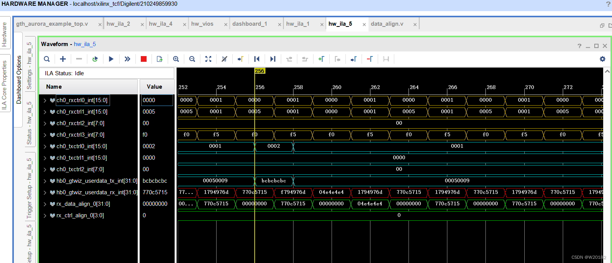
Task: Click help icon in Hardware Manager header
Action: point(609,4)
